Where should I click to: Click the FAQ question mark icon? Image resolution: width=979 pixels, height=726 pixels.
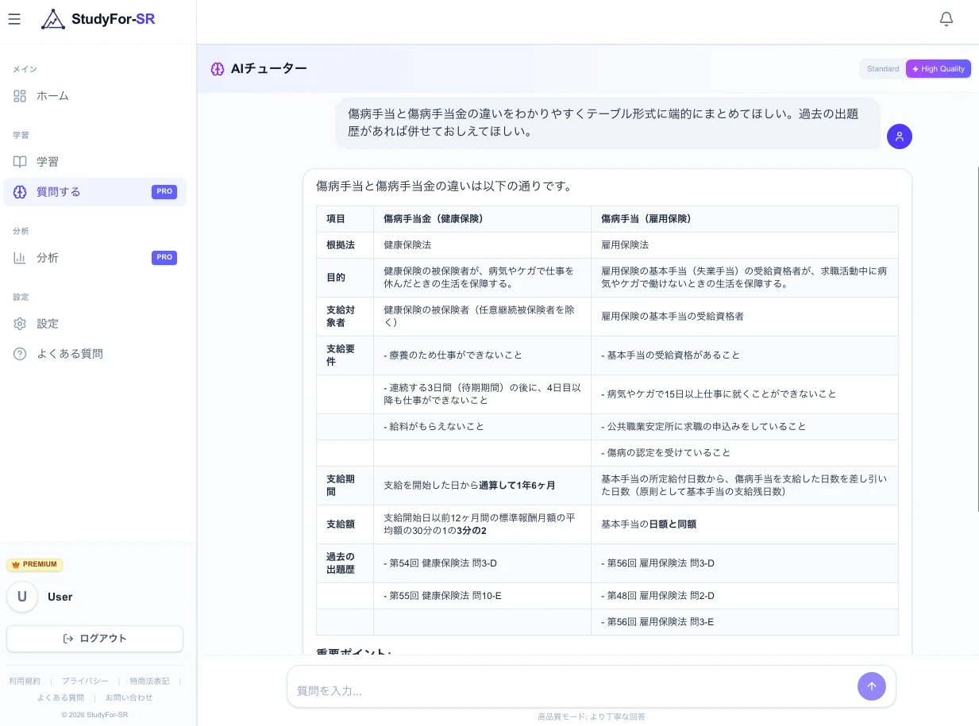20,354
